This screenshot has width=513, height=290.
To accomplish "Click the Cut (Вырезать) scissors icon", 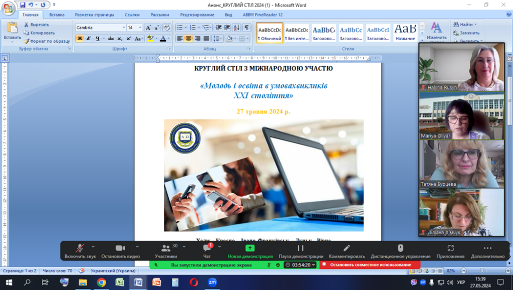I will pyautogui.click(x=27, y=25).
